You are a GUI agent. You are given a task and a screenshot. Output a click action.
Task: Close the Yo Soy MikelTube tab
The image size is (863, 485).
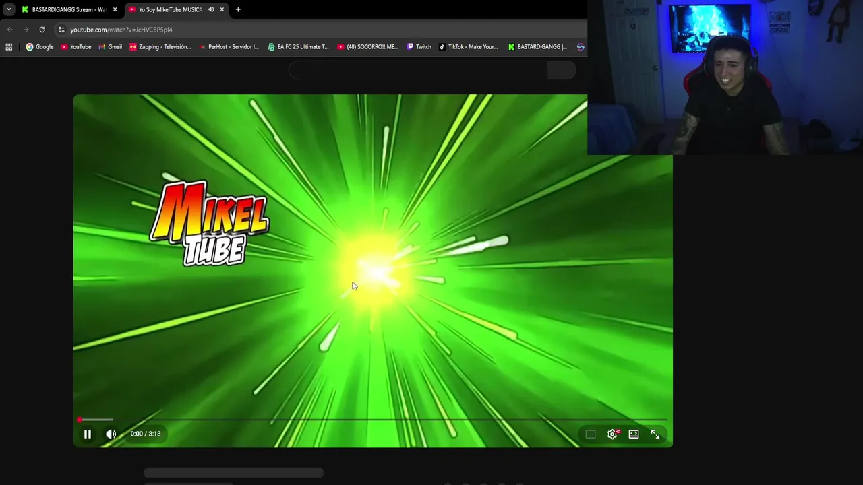(x=222, y=9)
